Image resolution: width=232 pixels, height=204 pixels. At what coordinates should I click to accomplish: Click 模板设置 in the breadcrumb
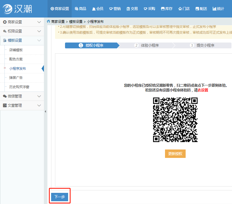click(x=76, y=22)
